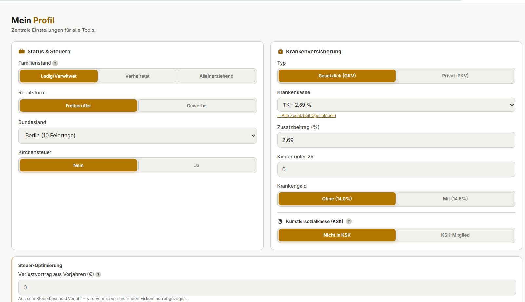Set Kirchensteuer to Ja
This screenshot has height=302, width=525.
197,165
